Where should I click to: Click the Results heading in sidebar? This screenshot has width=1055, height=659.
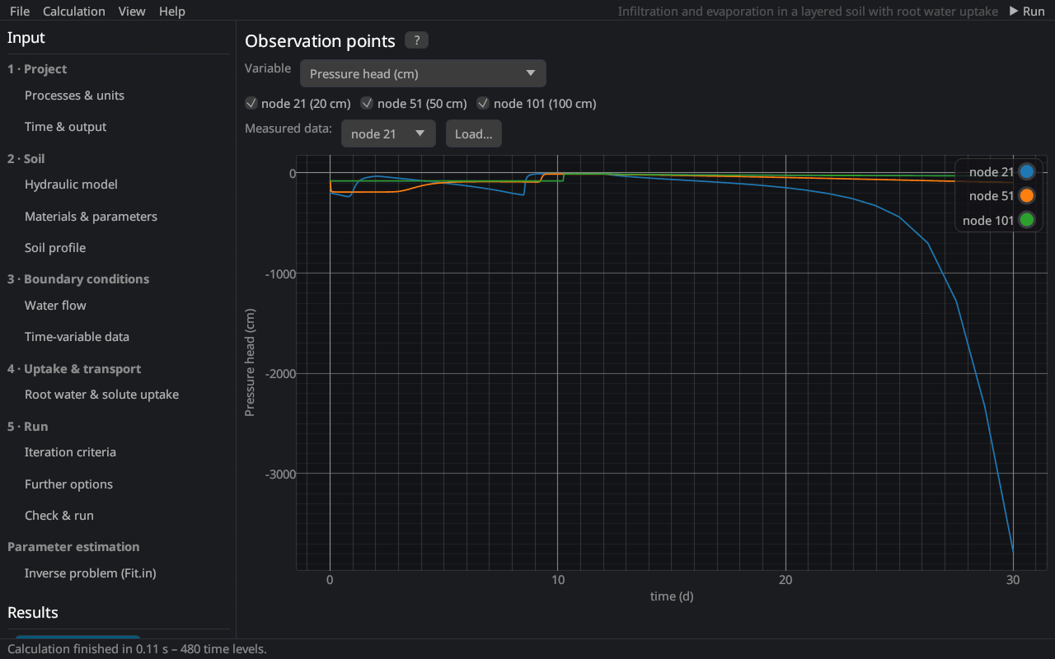pos(33,613)
